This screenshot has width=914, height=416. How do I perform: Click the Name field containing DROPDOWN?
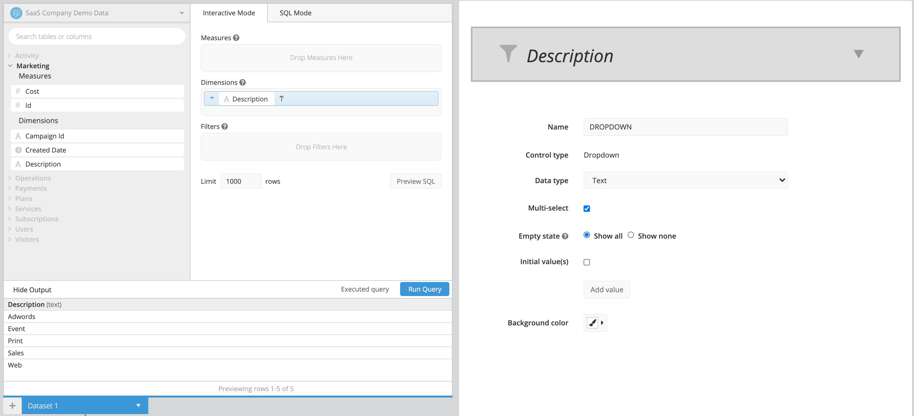pyautogui.click(x=685, y=127)
